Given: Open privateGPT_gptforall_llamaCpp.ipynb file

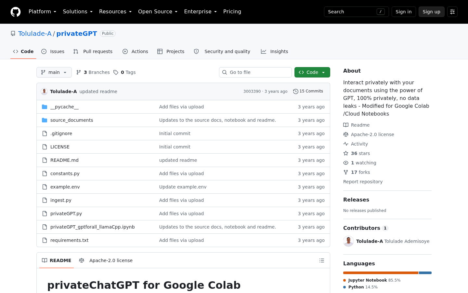Looking at the screenshot, I should click(x=93, y=227).
